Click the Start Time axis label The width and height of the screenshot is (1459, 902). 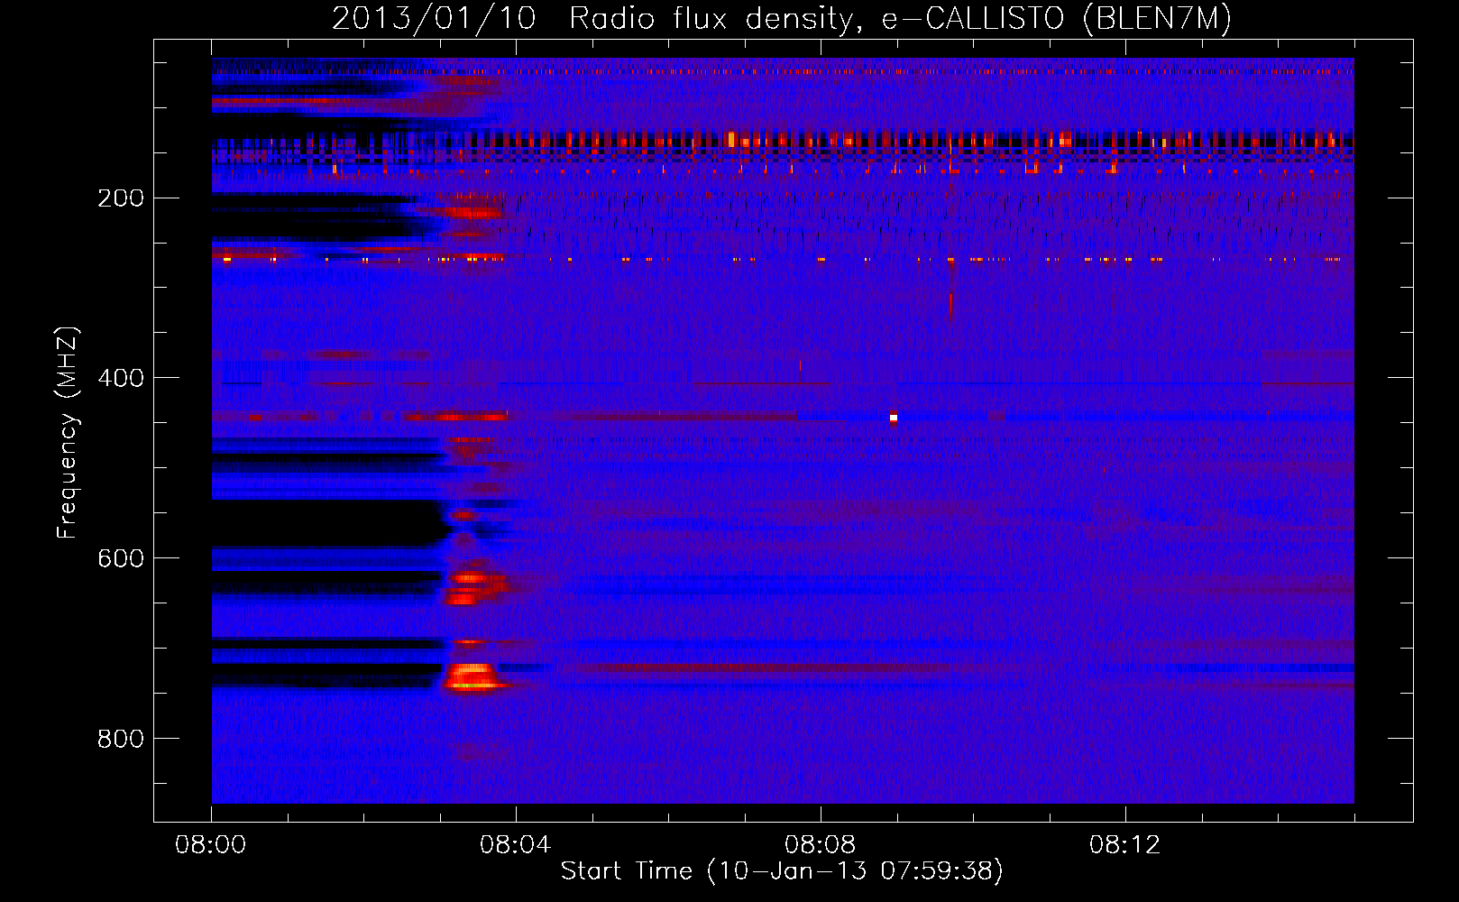tap(782, 871)
